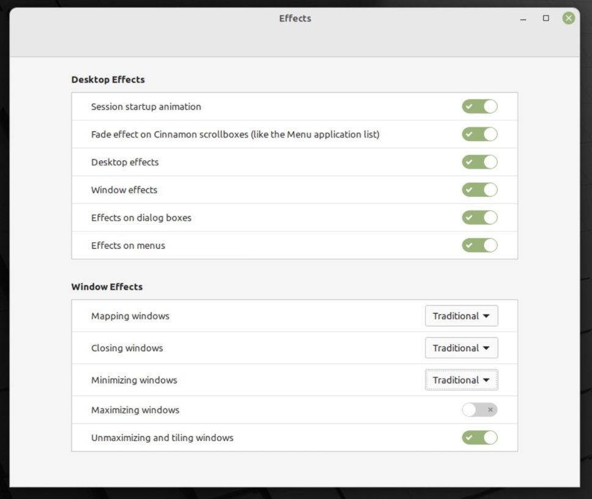The width and height of the screenshot is (592, 499).
Task: Toggle the Effects on menus switch
Action: pyautogui.click(x=479, y=246)
